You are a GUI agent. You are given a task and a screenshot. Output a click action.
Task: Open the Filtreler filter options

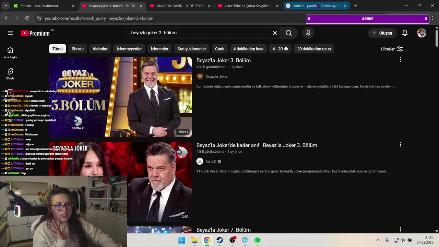[392, 49]
